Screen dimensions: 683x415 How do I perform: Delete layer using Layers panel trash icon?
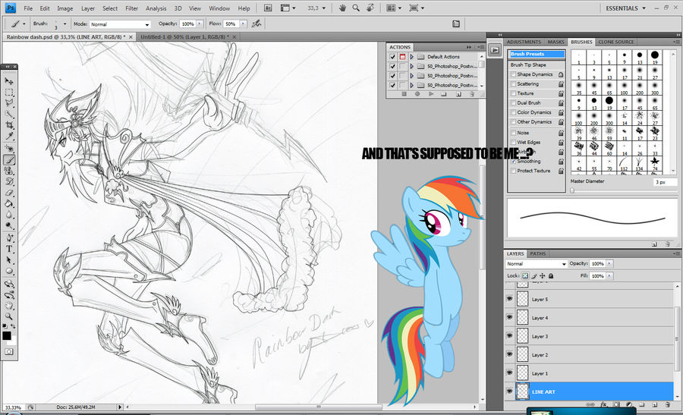(x=666, y=404)
